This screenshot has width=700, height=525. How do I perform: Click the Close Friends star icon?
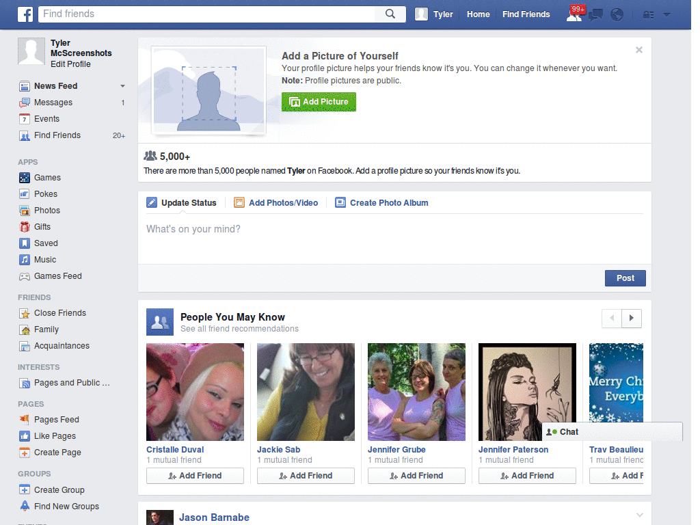(25, 313)
